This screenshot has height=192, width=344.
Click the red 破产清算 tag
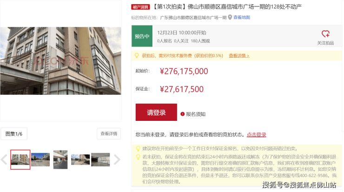pos(140,7)
